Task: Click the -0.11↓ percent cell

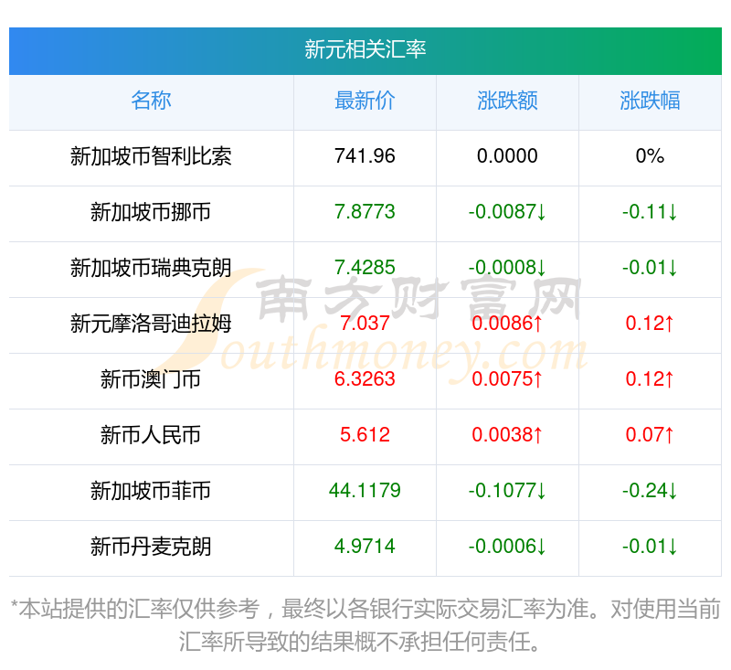Action: tap(650, 212)
